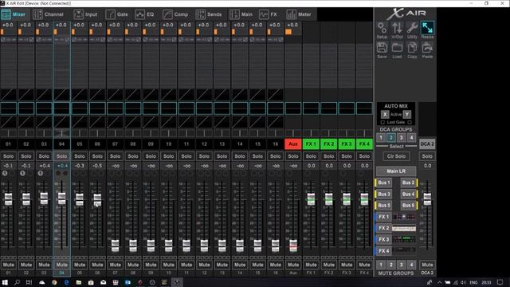Switch to the EQ tab

tap(145, 14)
